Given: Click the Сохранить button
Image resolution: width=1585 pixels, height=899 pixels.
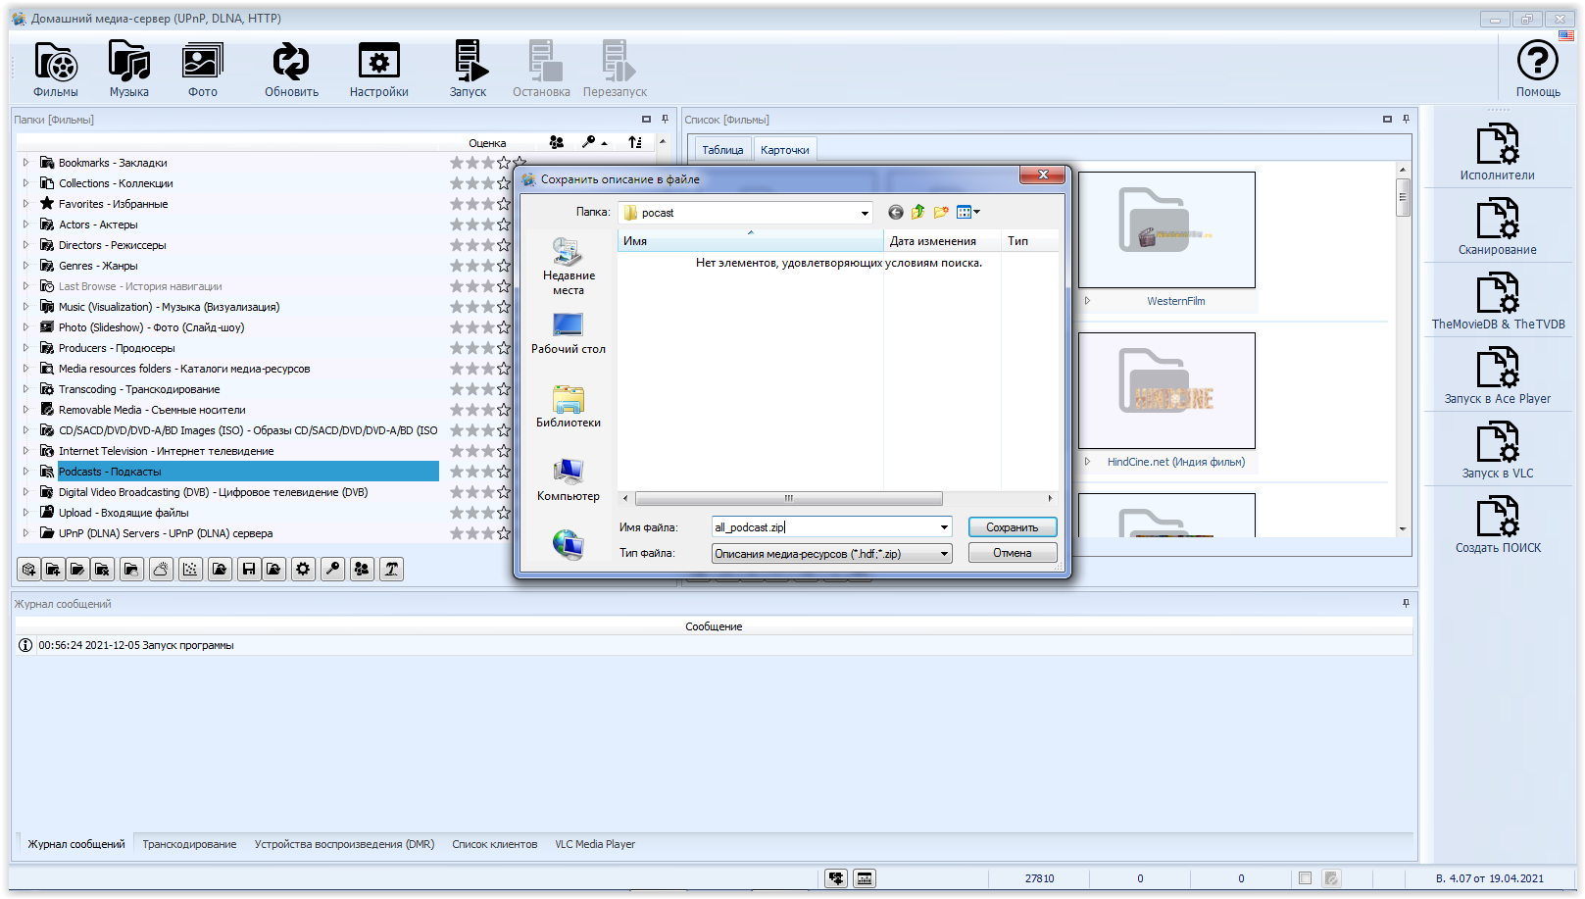Looking at the screenshot, I should tap(1012, 527).
